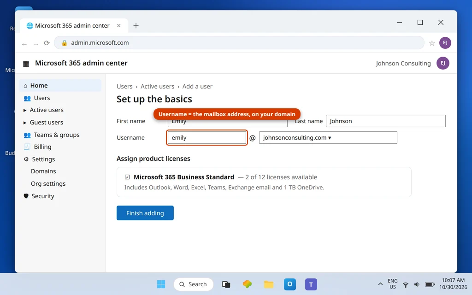Screen dimensions: 472x295
Task: Launch Teams from the taskbar
Action: coord(311,284)
